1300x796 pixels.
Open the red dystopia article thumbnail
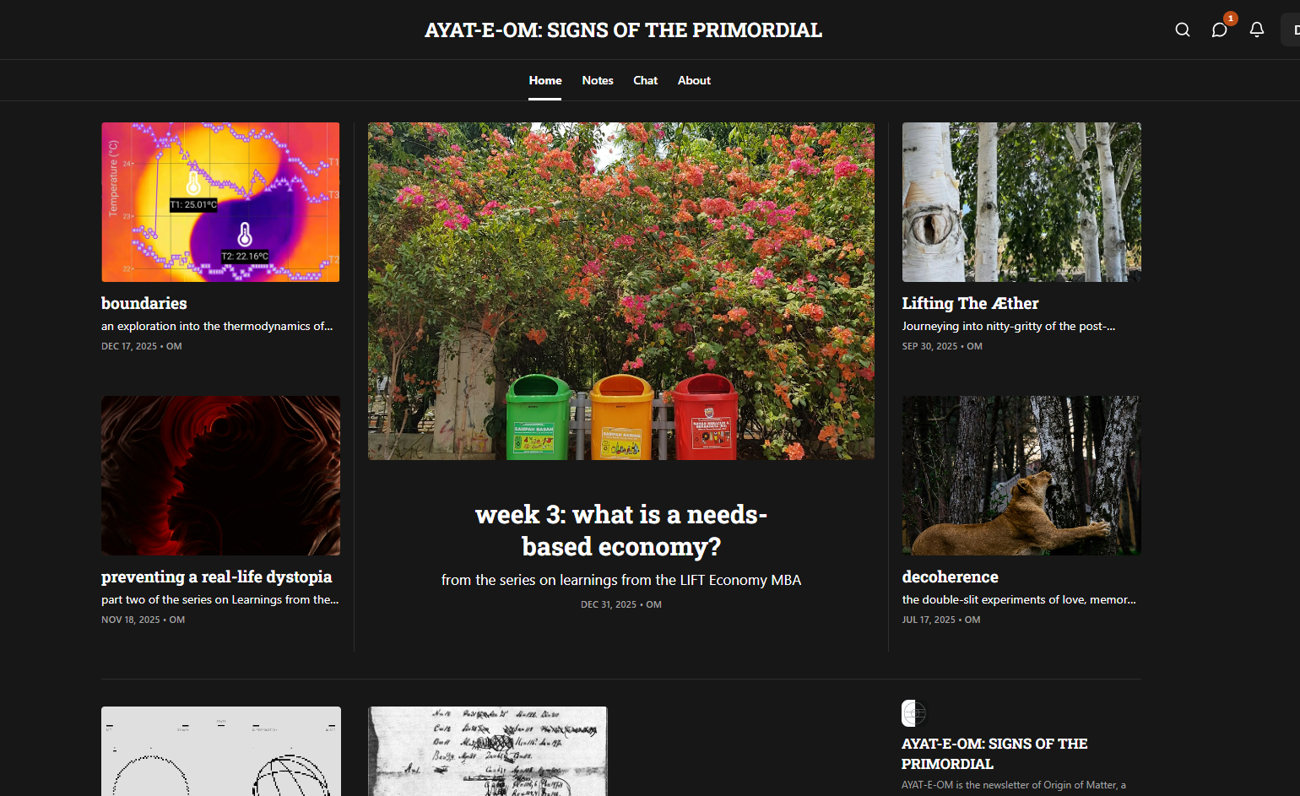[220, 475]
